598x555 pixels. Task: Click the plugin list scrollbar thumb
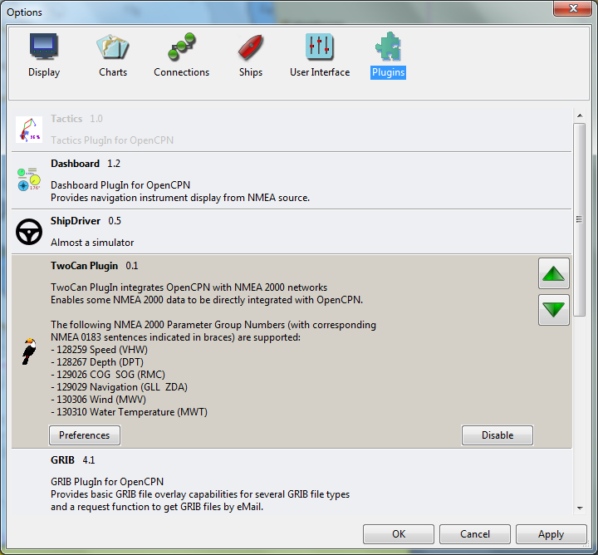(580, 219)
